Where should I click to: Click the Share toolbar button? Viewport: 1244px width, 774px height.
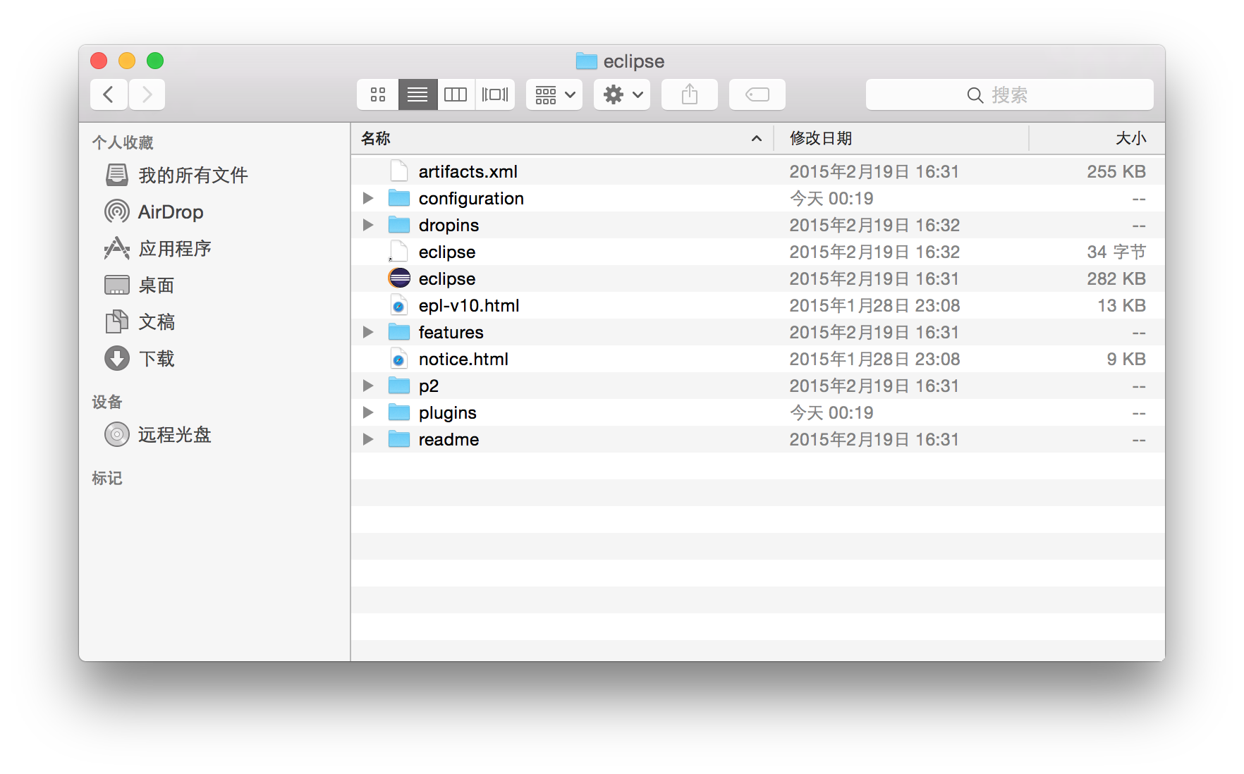click(690, 94)
